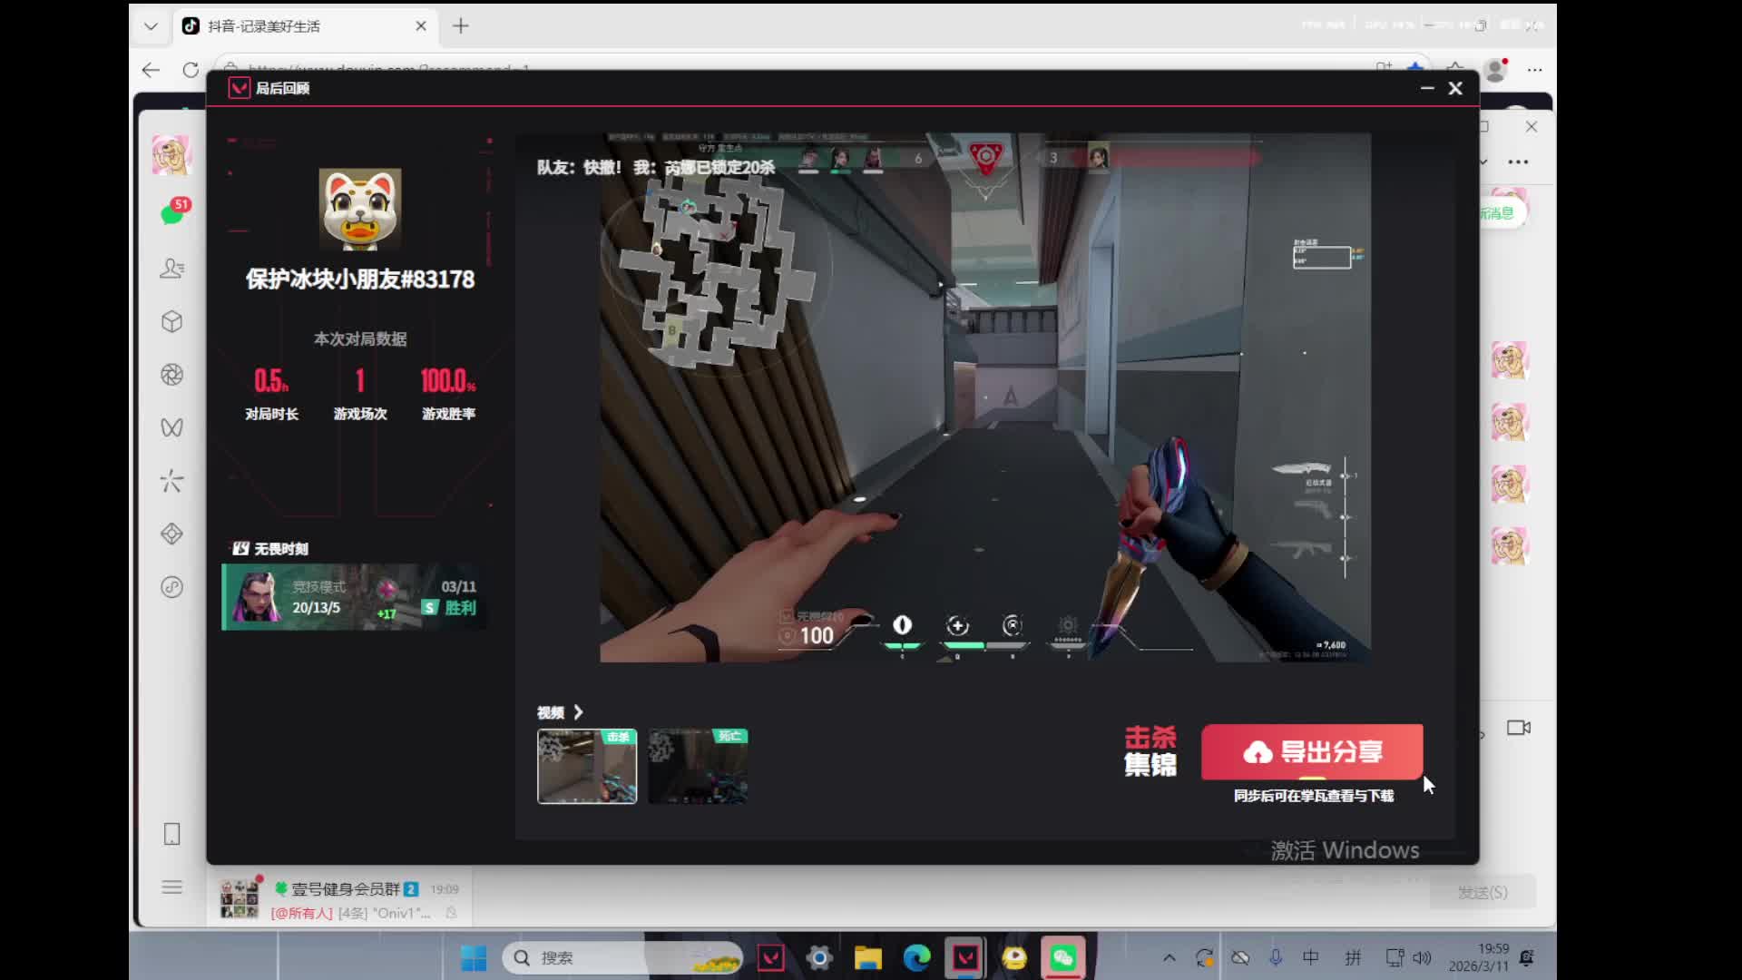The height and width of the screenshot is (980, 1742).
Task: Click the video call camera icon
Action: tap(1519, 728)
